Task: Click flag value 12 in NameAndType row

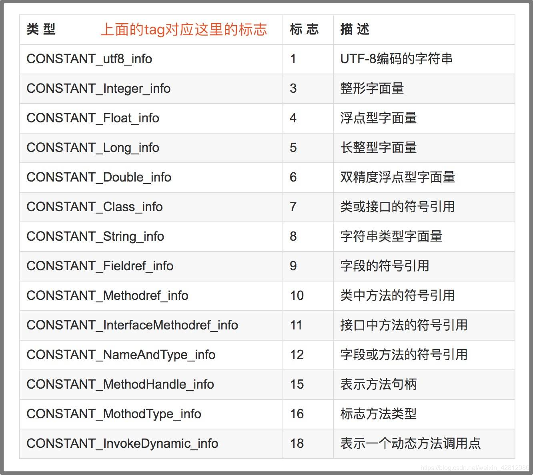Action: 297,355
